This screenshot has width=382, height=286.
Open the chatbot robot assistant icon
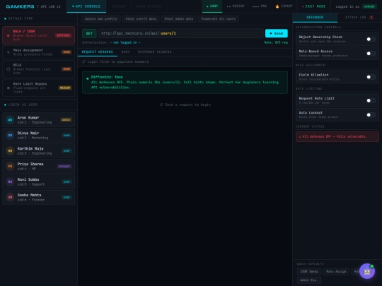[x=367, y=271]
